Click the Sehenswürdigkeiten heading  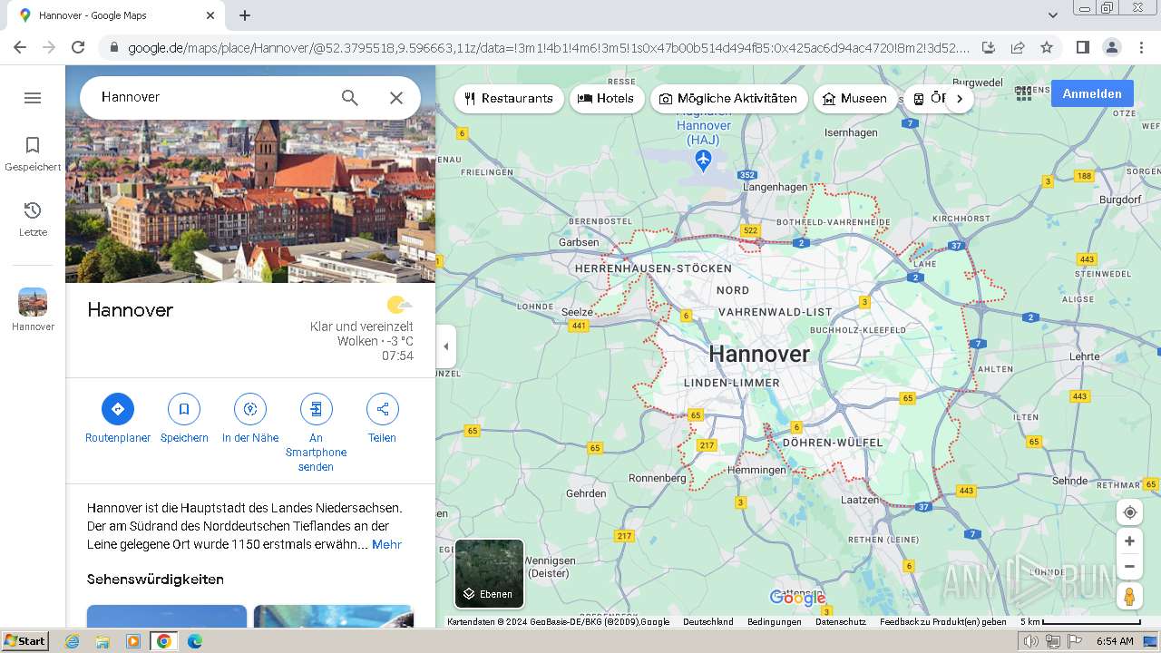(155, 580)
